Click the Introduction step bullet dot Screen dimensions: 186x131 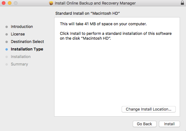7,27
